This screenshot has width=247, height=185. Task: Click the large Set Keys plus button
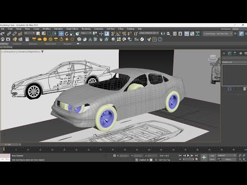(x=204, y=157)
